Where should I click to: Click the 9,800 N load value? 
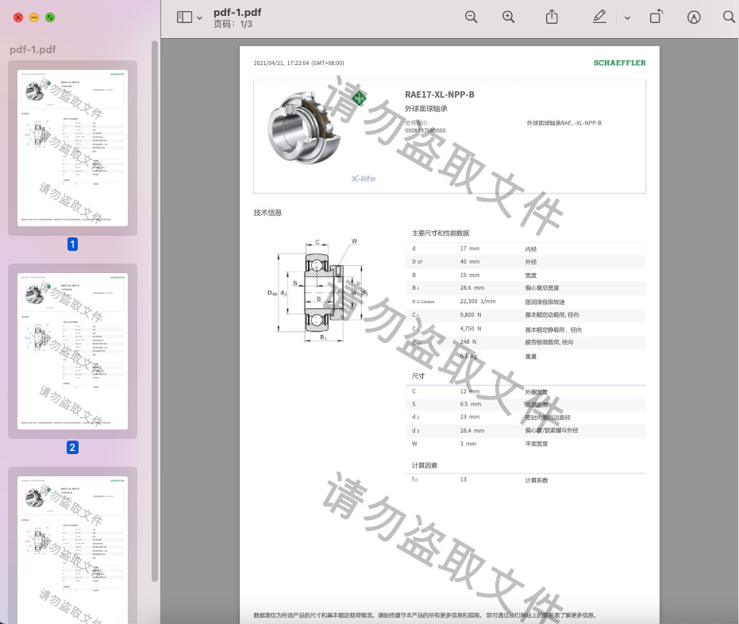[471, 314]
